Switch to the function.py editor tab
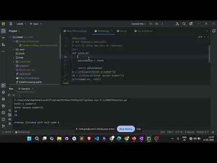The width and height of the screenshot is (217, 163). 103,31
